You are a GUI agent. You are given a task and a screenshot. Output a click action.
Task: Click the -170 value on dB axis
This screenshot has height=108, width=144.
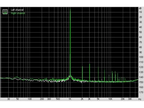(x=141, y=92)
